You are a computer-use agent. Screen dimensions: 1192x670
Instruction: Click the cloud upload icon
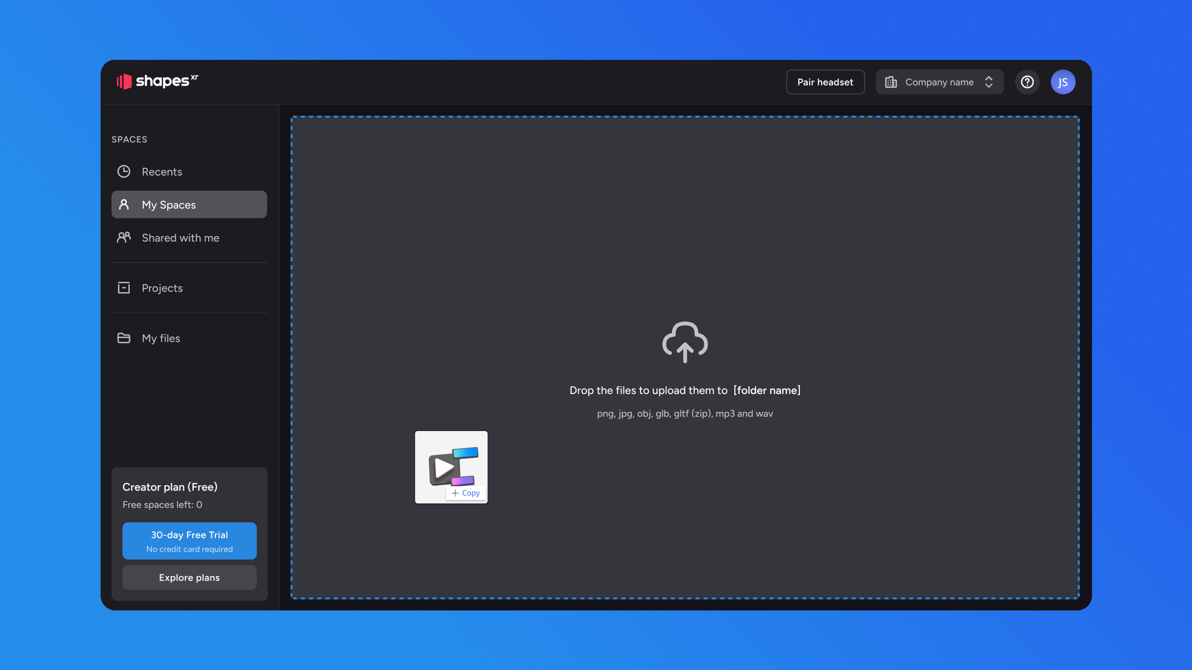pyautogui.click(x=685, y=342)
